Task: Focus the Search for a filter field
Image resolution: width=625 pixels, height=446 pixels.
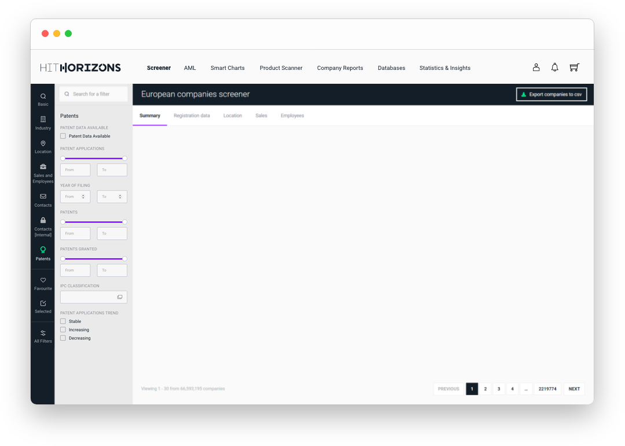Action: click(94, 94)
